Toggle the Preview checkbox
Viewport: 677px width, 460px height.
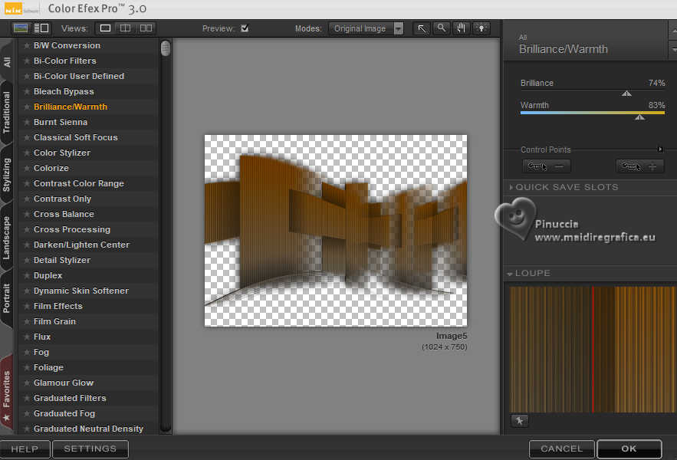coord(245,28)
